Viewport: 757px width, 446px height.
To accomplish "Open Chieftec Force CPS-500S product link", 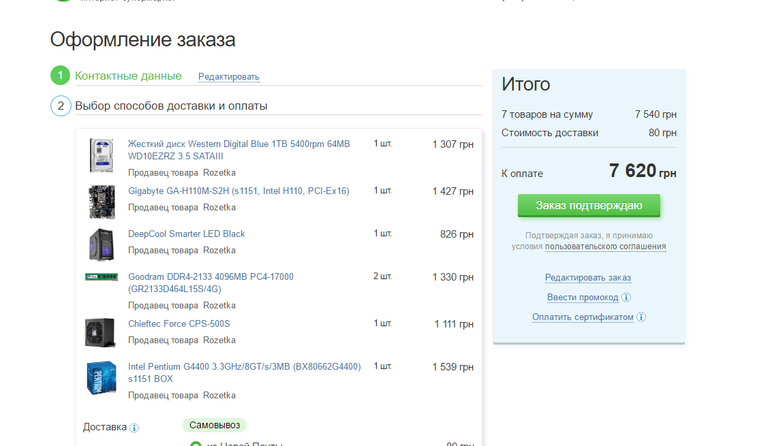I will (x=179, y=324).
